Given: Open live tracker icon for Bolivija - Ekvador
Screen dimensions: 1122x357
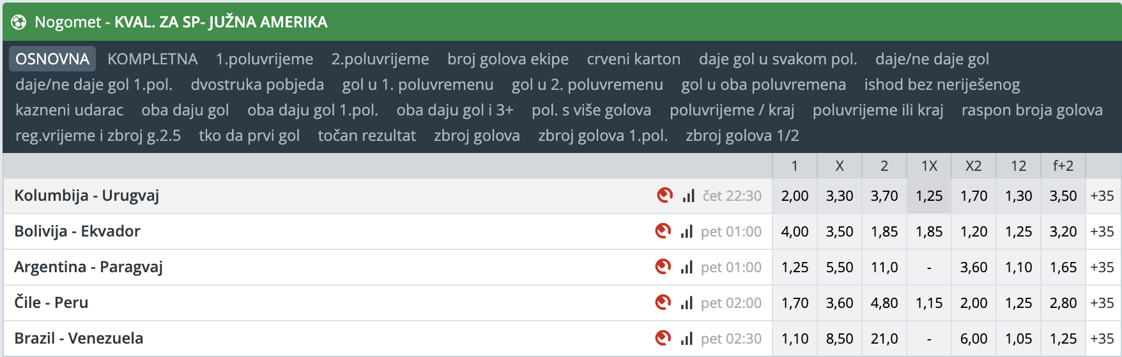Looking at the screenshot, I should point(663,231).
